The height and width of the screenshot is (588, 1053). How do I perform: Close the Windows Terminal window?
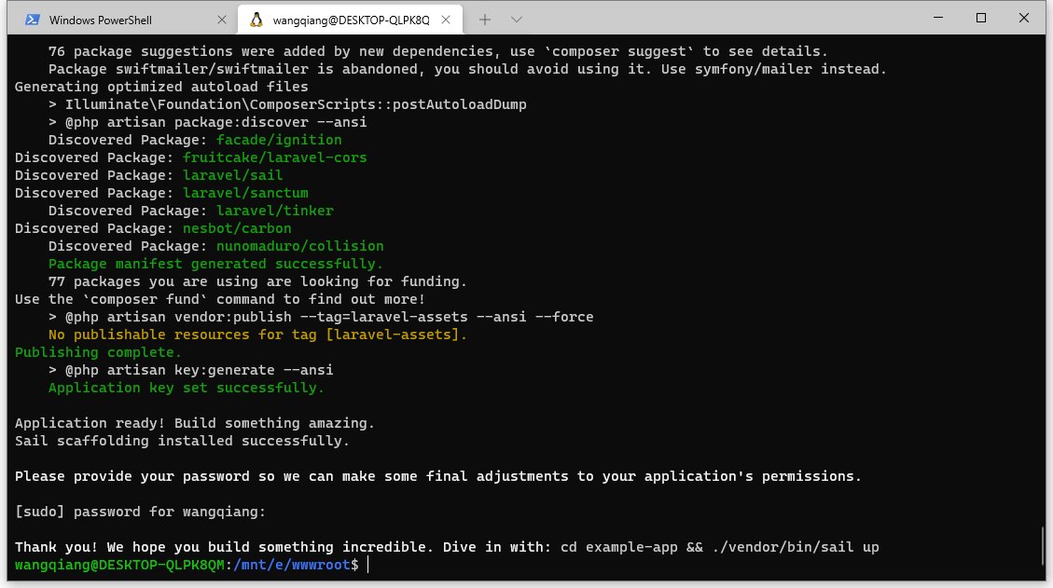point(1024,18)
